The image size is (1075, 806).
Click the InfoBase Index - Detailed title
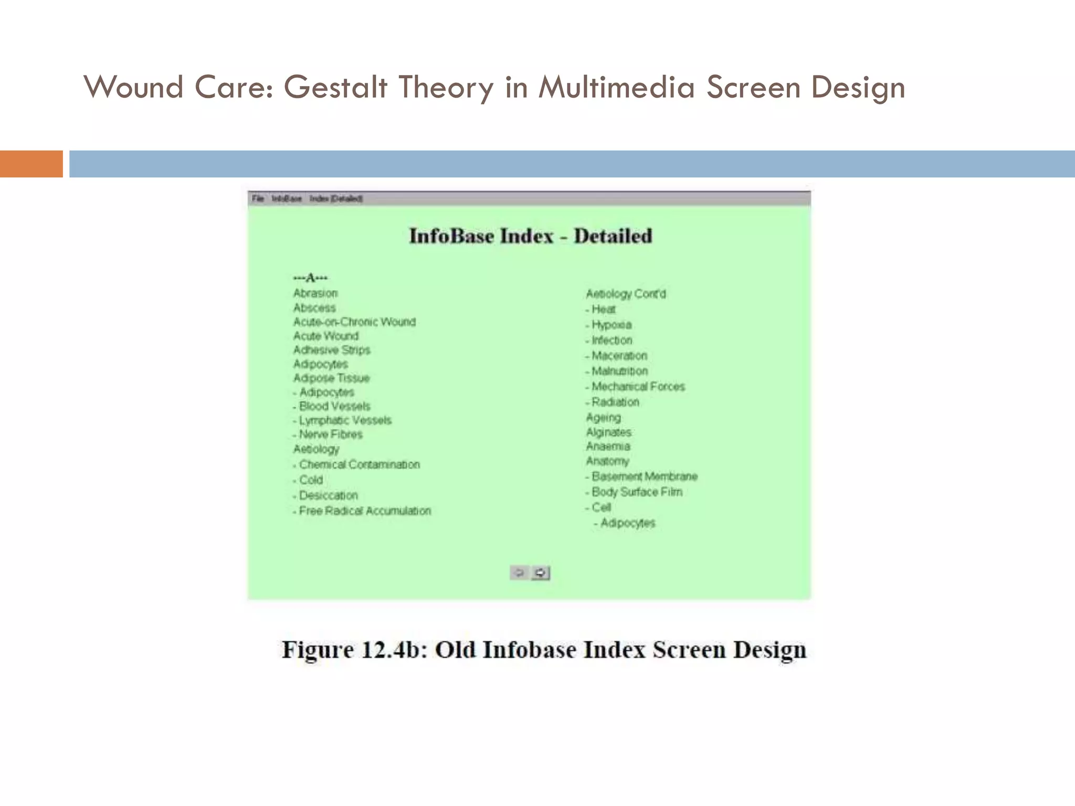click(531, 236)
